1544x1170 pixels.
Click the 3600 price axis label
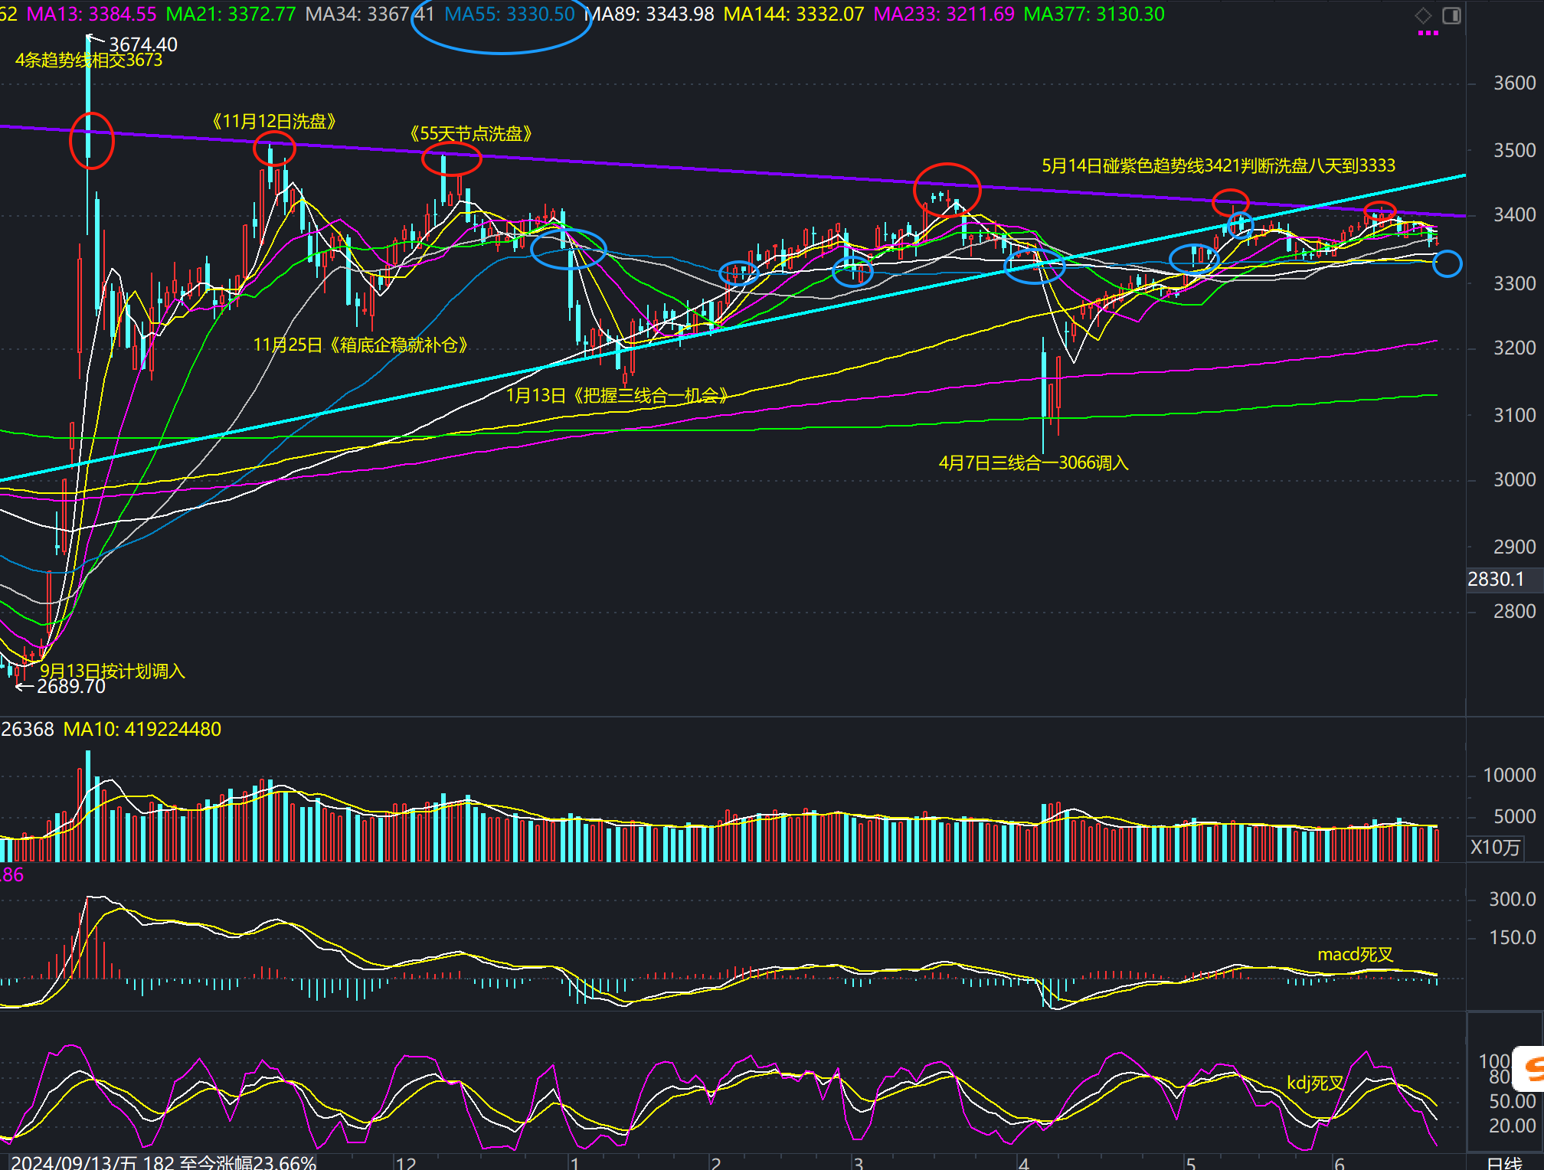(x=1514, y=83)
